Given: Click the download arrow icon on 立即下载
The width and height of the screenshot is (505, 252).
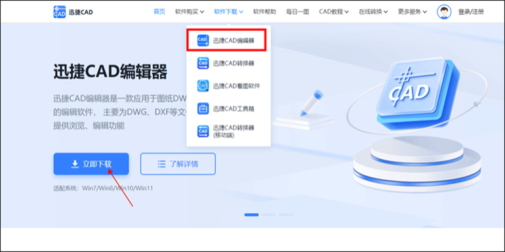Looking at the screenshot, I should pyautogui.click(x=75, y=164).
